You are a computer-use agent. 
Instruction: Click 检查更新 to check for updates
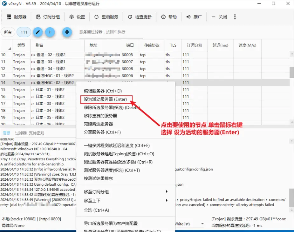point(140,17)
